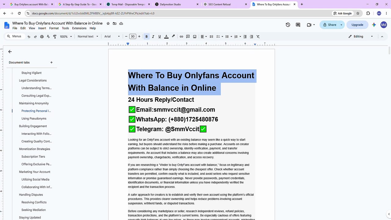The height and width of the screenshot is (220, 391).
Task: Undo the last action in toolbar
Action: (x=29, y=36)
